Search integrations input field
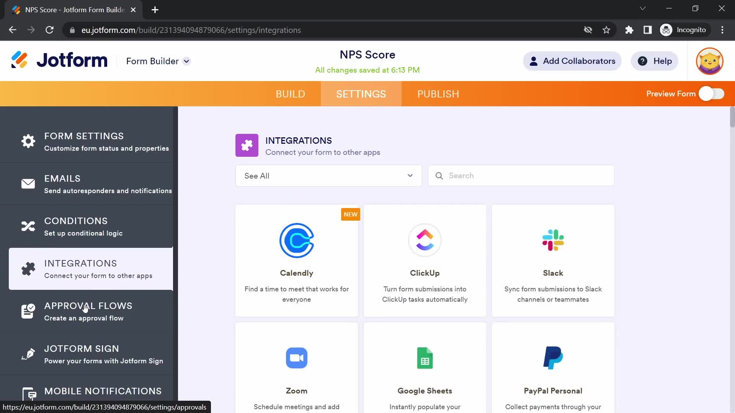The image size is (735, 413). 523,176
